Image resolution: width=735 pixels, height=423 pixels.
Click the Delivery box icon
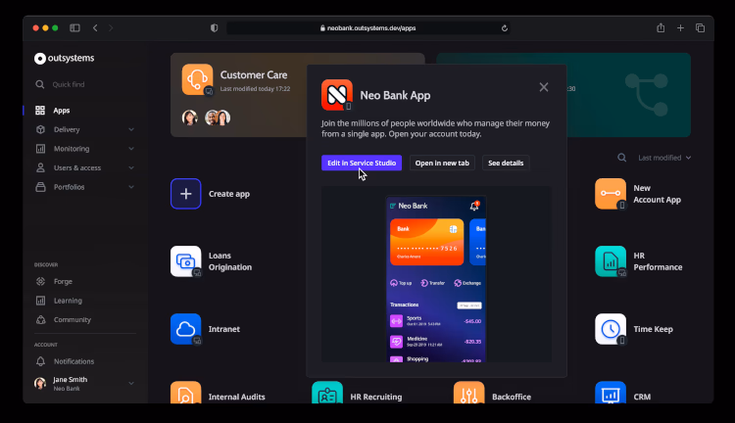[x=40, y=130]
